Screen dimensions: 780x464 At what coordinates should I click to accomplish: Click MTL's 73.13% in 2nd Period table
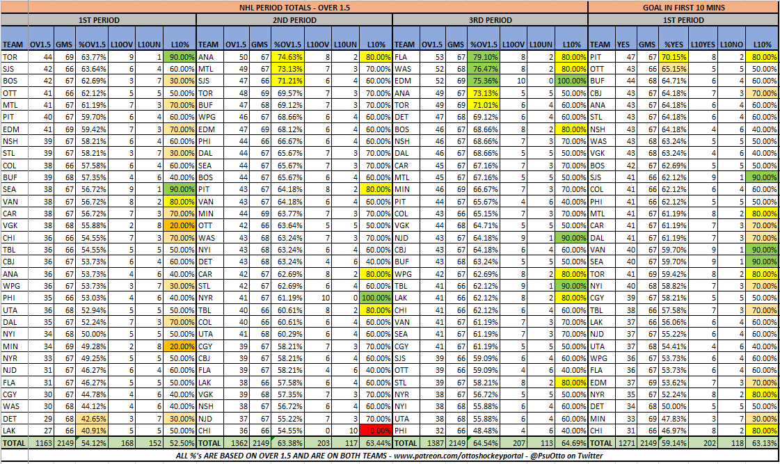pos(287,69)
